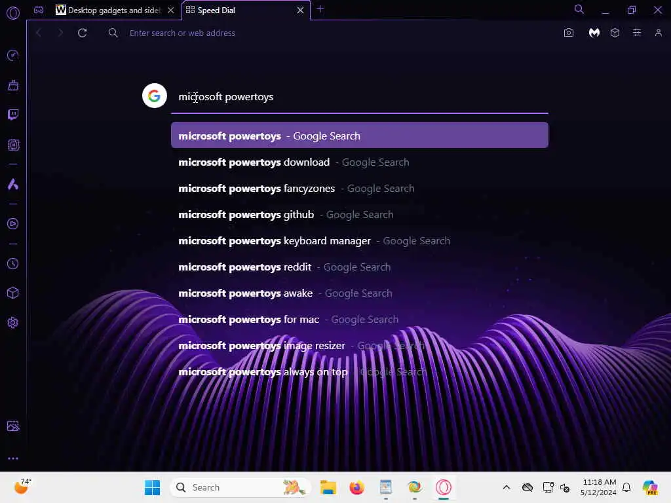Click the taskbar Search box

240,487
